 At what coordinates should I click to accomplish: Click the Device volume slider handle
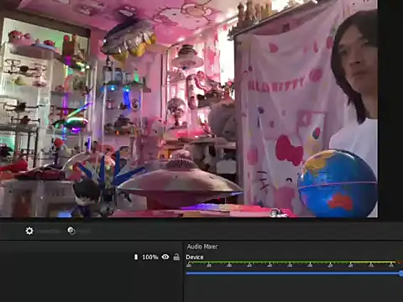pos(401,273)
